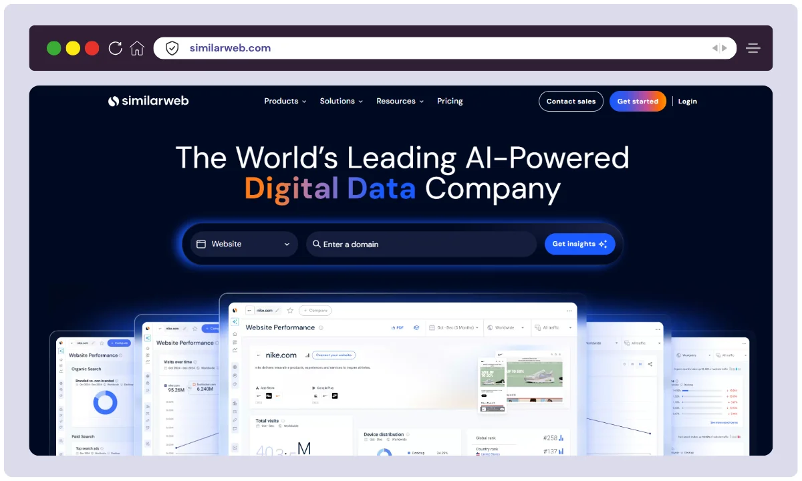Image resolution: width=802 pixels, height=481 pixels.
Task: Go to the Pricing page
Action: pos(450,102)
